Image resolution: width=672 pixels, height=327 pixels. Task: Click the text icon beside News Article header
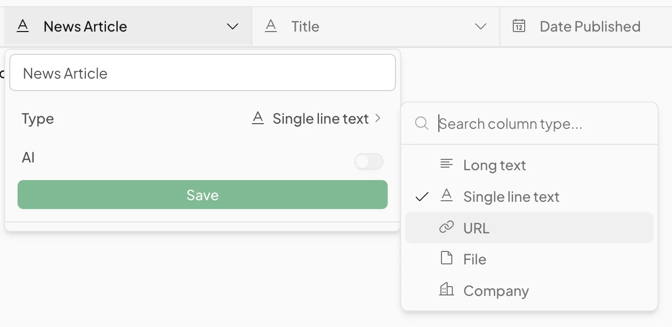(x=23, y=26)
